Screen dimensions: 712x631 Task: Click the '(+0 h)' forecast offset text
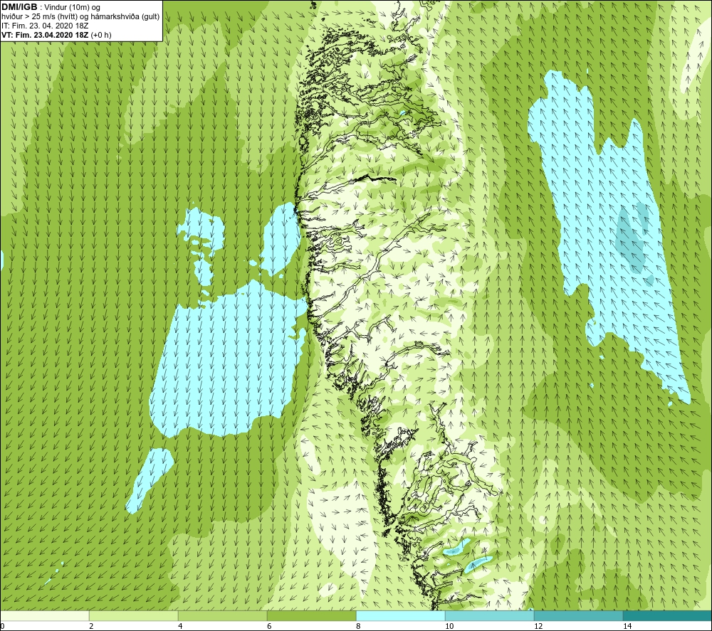[x=101, y=35]
